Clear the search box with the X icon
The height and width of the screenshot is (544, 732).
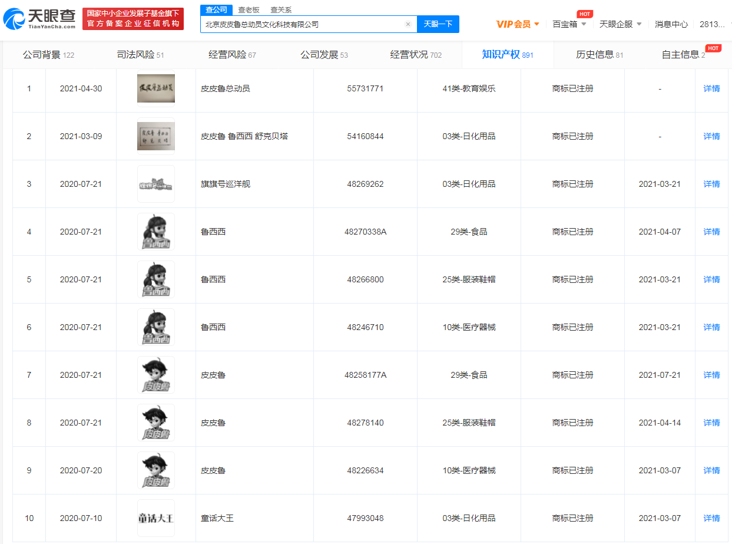point(408,24)
